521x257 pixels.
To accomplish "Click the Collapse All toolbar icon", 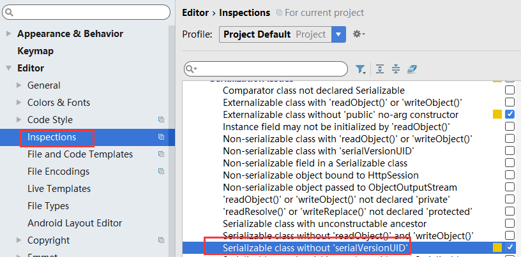I will point(396,69).
